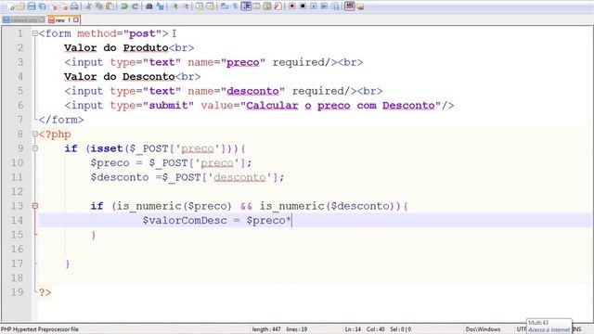Save the current file with the Save icon
The height and width of the screenshot is (334, 594).
pyautogui.click(x=32, y=6)
